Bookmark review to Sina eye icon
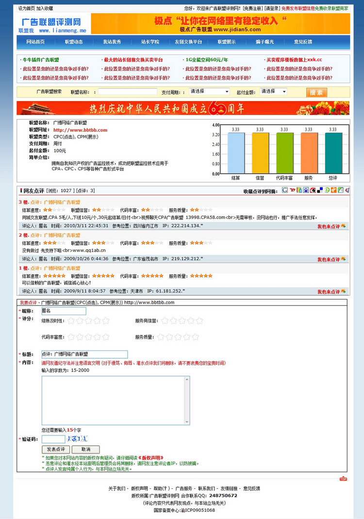 pos(313,190)
